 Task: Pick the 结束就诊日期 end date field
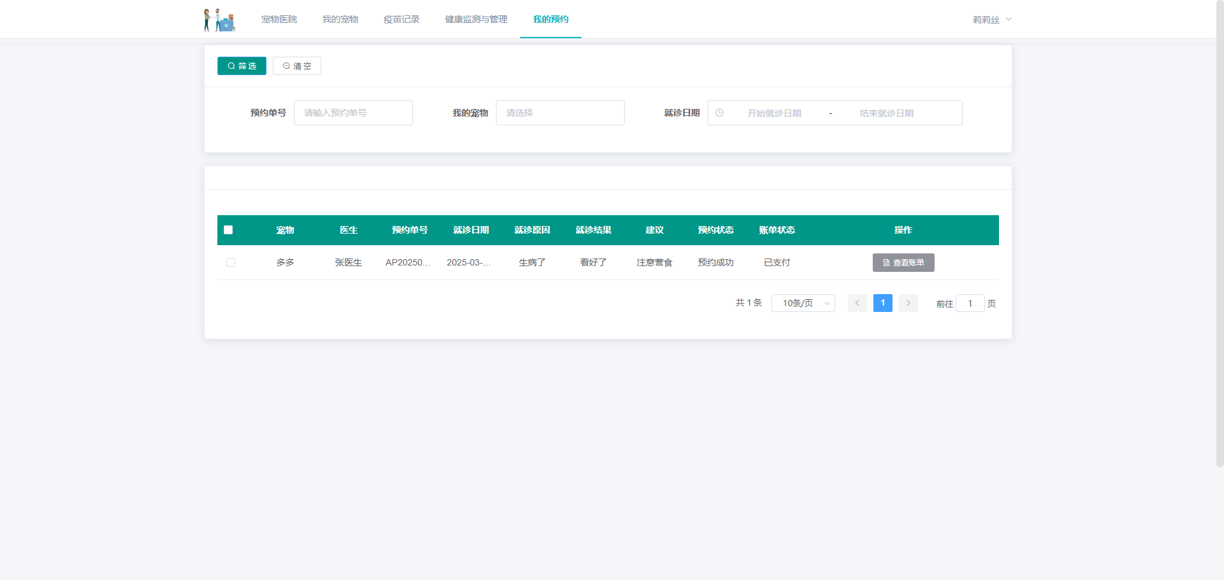[x=887, y=113]
